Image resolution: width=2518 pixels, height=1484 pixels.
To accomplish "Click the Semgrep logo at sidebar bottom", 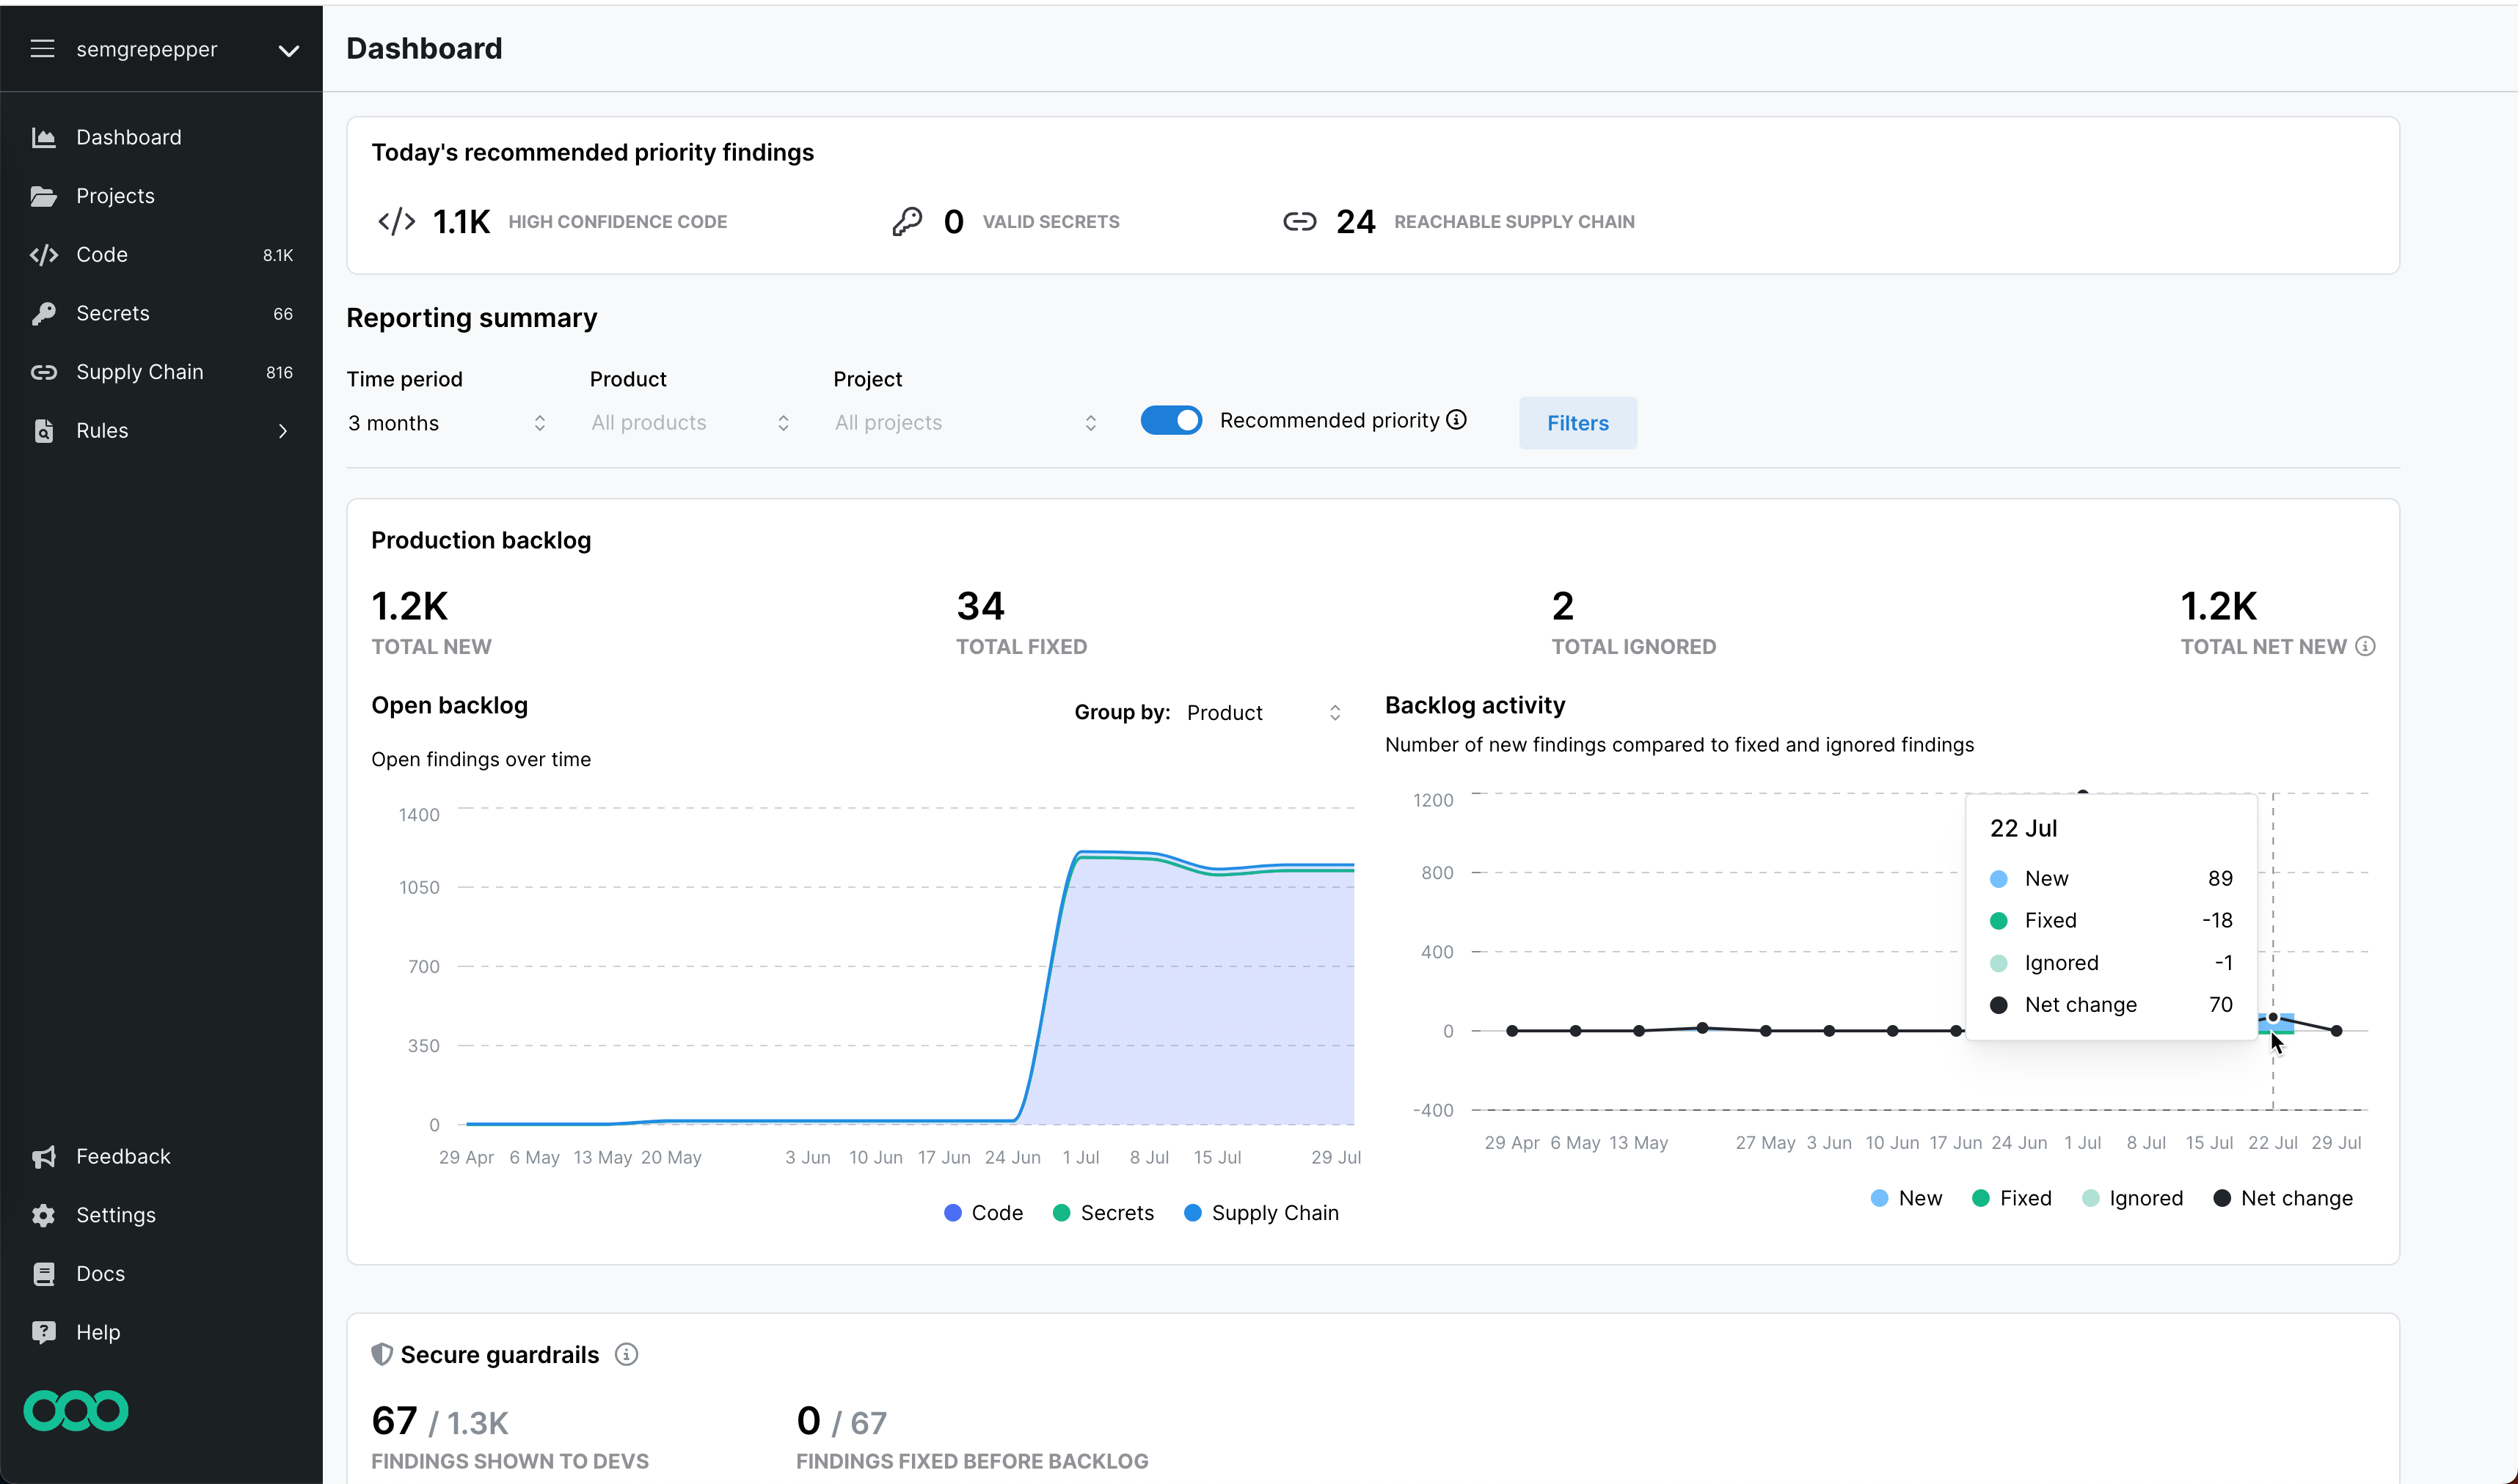I will click(x=76, y=1411).
